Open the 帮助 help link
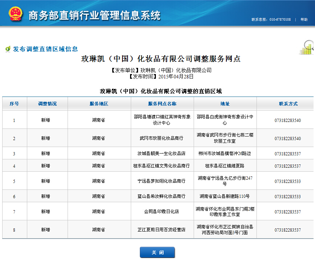The image size is (315, 261). [x=304, y=20]
